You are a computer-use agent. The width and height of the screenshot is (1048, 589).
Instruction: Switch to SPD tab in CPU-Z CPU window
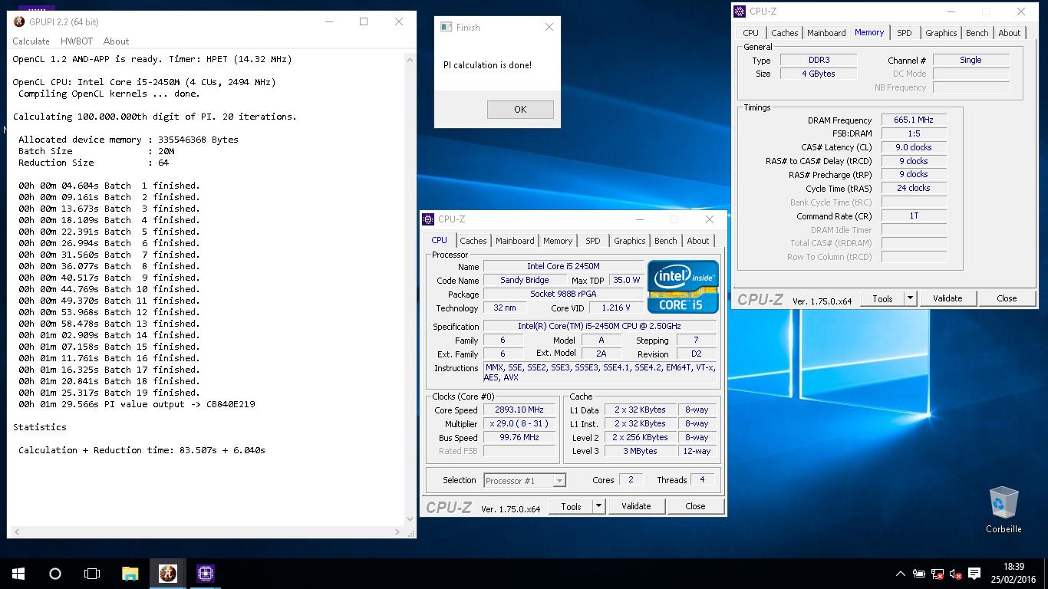tap(593, 241)
